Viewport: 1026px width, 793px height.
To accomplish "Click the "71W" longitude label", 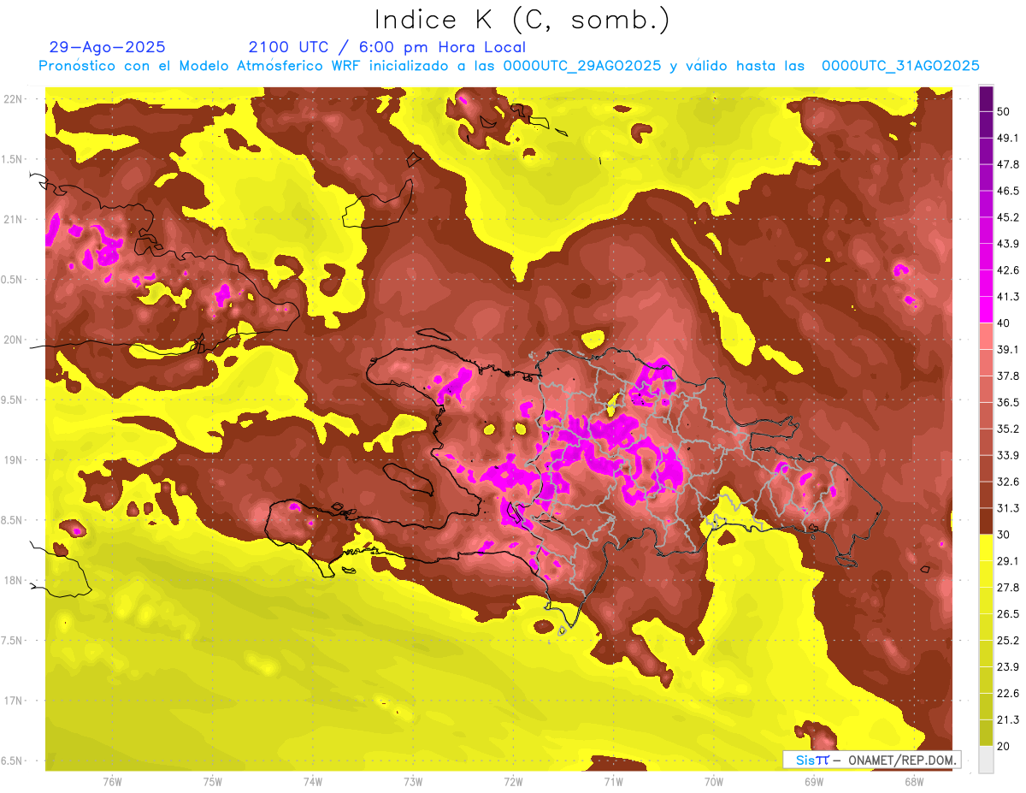I will [613, 781].
